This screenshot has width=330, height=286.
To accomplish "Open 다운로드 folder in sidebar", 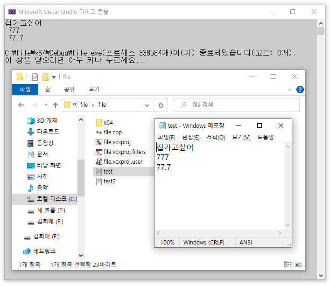I will [43, 132].
